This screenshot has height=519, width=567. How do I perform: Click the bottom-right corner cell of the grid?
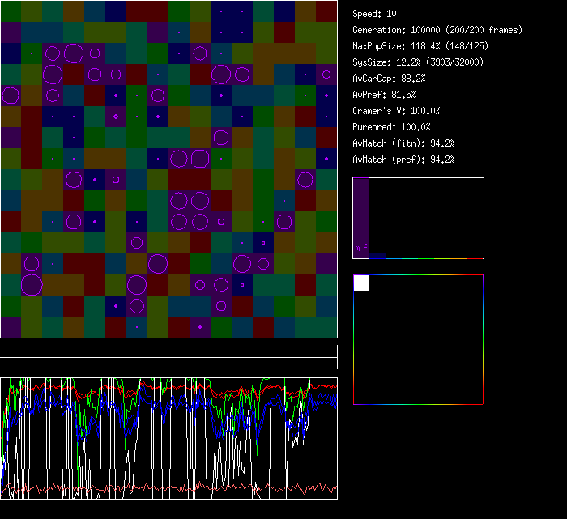326,327
